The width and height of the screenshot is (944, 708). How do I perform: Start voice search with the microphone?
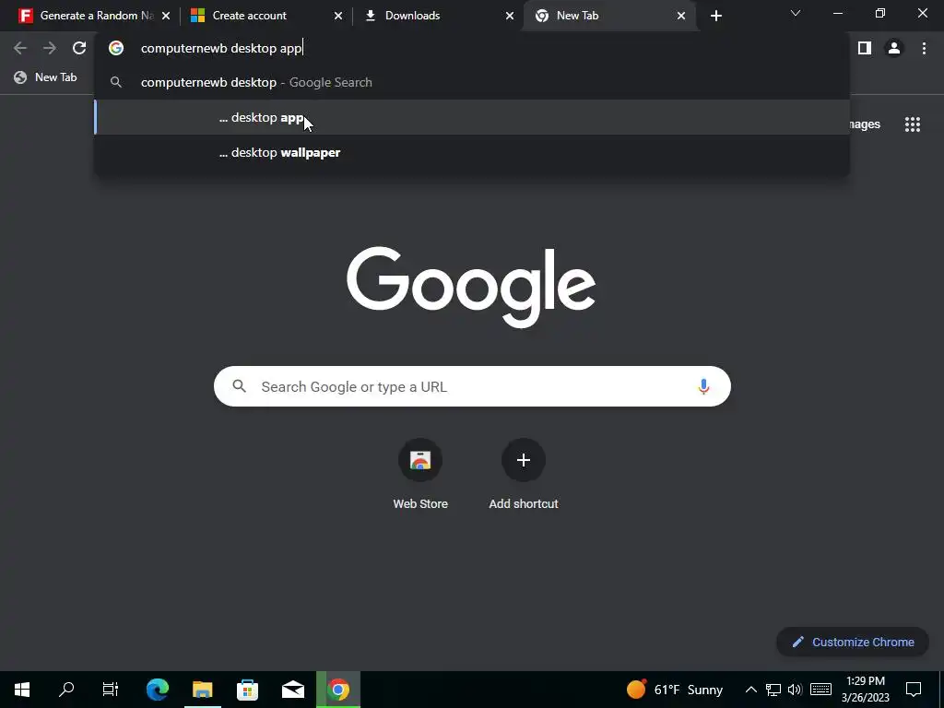tap(703, 386)
